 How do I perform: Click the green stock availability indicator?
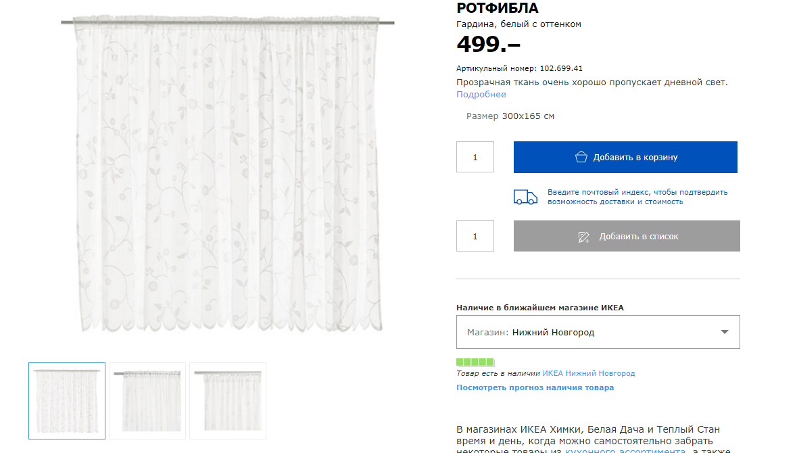[x=475, y=362]
